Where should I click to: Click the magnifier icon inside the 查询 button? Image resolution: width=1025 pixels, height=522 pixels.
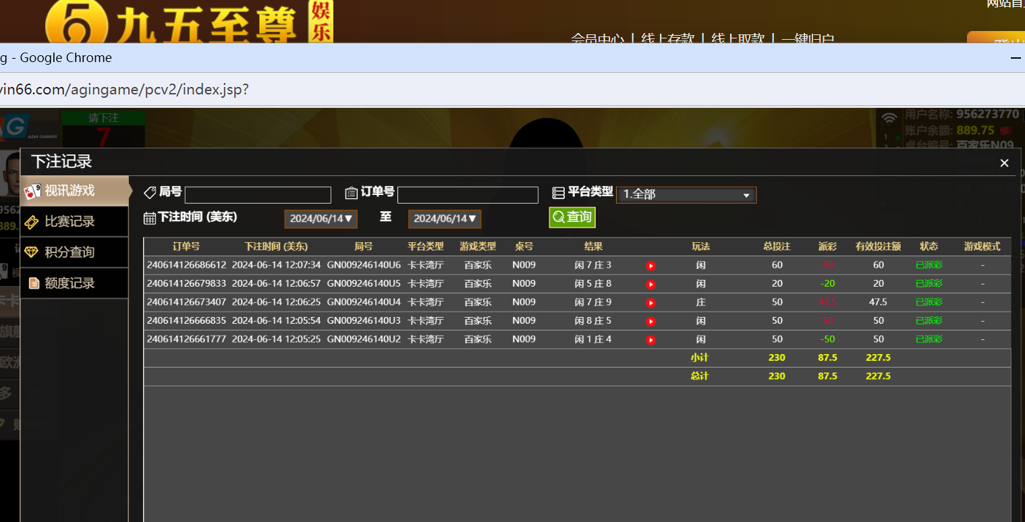[x=557, y=217]
